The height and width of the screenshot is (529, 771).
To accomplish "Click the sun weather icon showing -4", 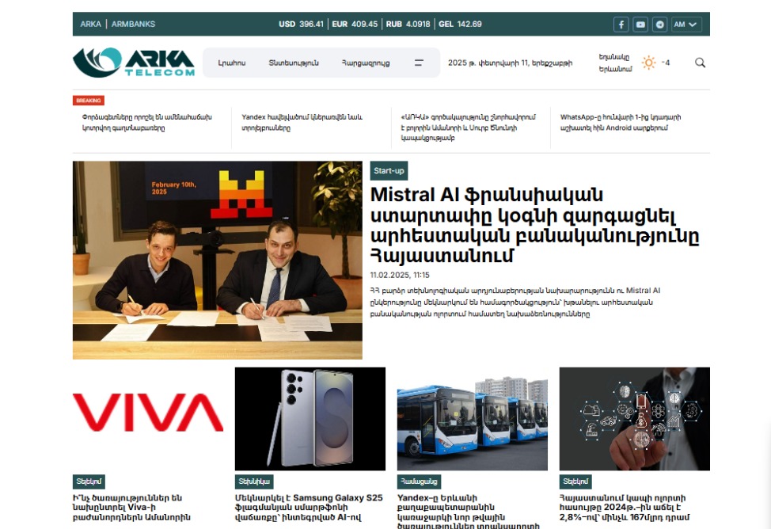I will point(649,62).
